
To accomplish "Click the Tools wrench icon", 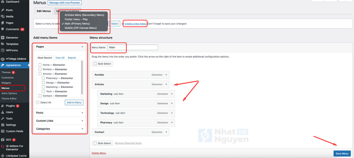I will (x=3, y=118).
